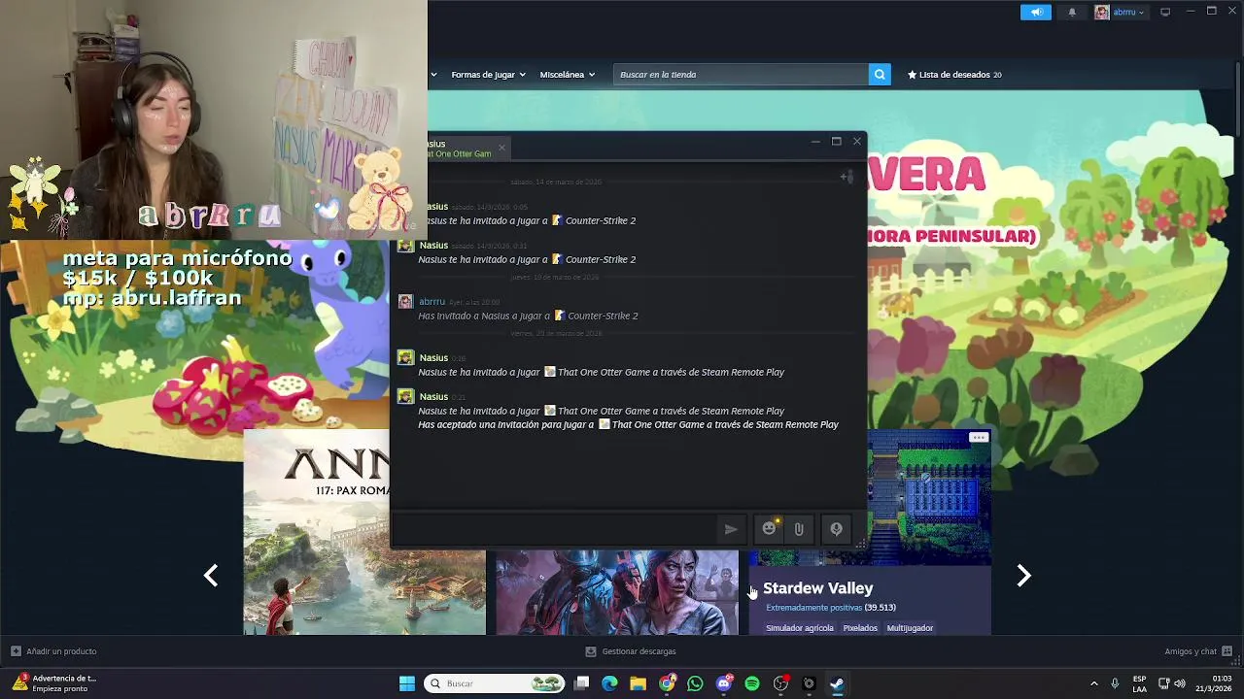Click the Windows taskbar Buscar search box

coord(496,683)
